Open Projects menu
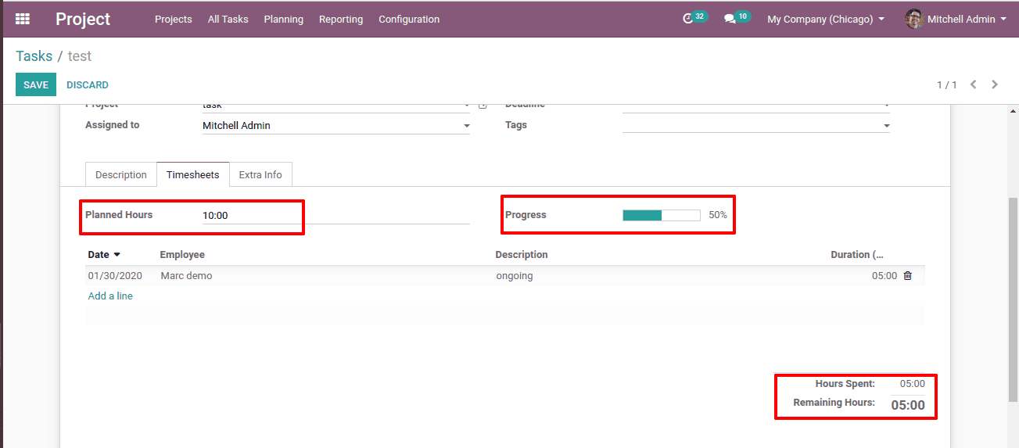The width and height of the screenshot is (1019, 448). tap(174, 19)
